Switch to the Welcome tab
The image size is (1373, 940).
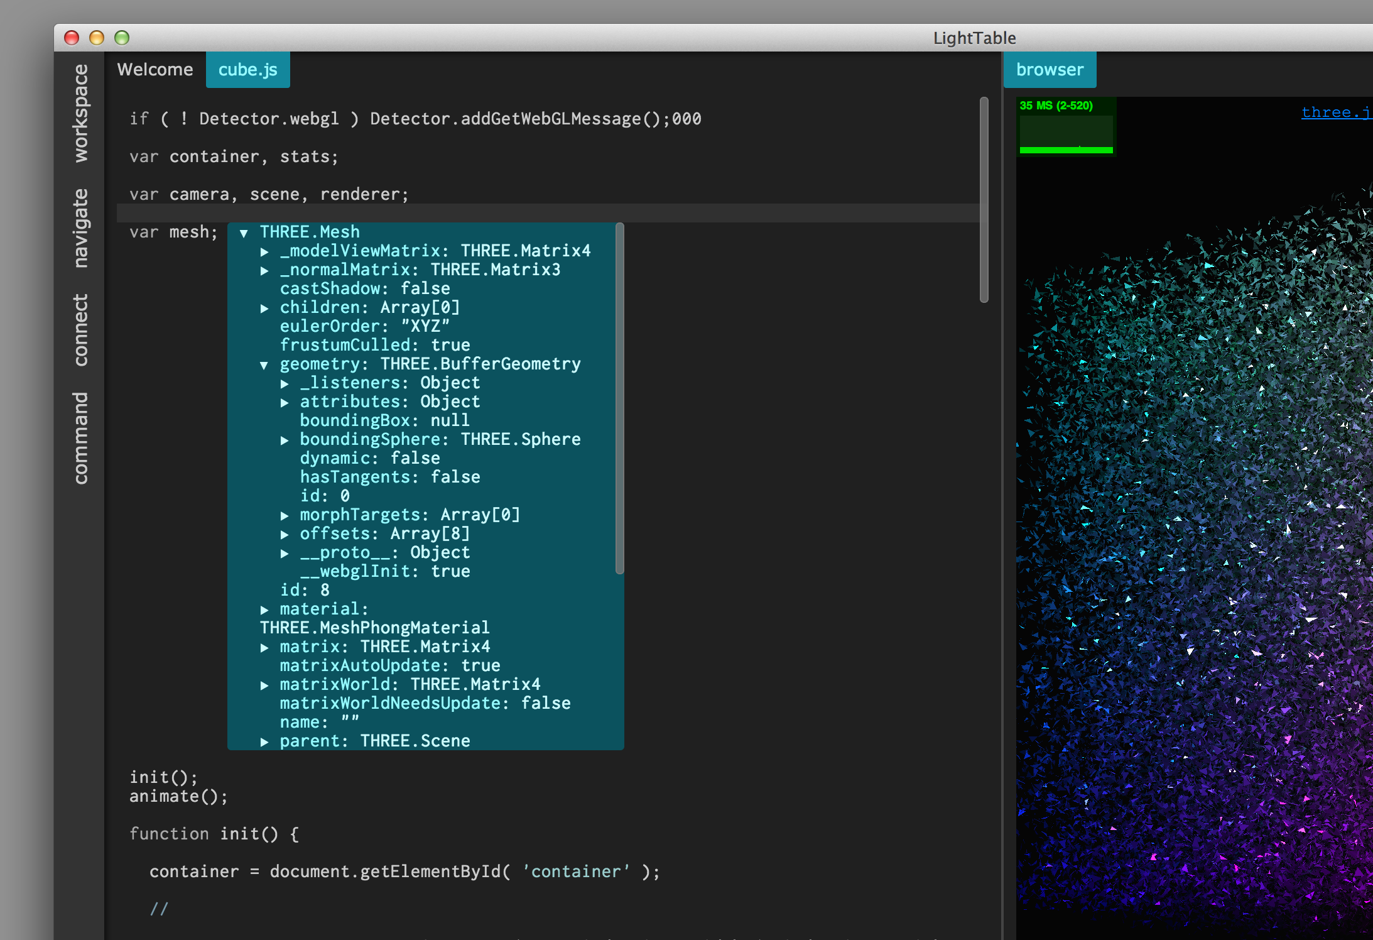coord(155,70)
